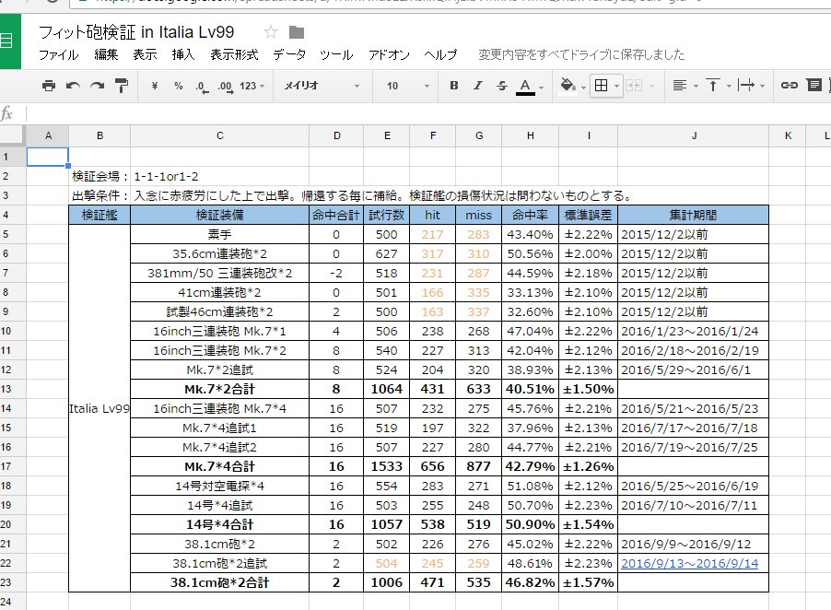The image size is (831, 610).
Task: Select cell Mk.7*2合計
Action: [x=220, y=389]
